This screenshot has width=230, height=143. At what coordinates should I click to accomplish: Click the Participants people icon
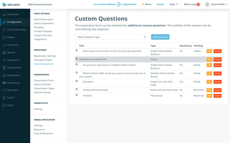tap(4, 60)
